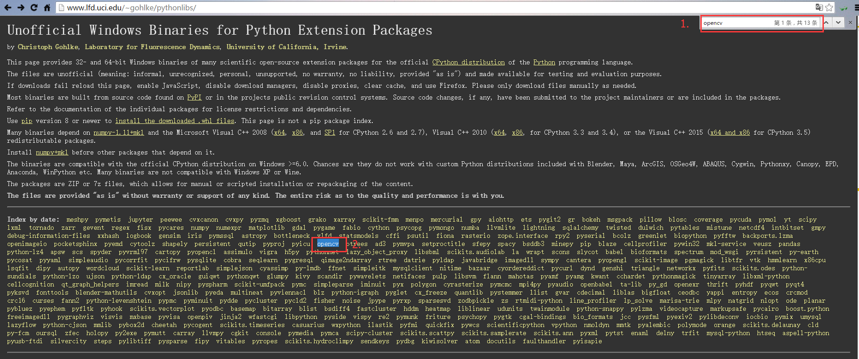Open the matplotlib index link
This screenshot has width=859, height=359.
pos(267,227)
